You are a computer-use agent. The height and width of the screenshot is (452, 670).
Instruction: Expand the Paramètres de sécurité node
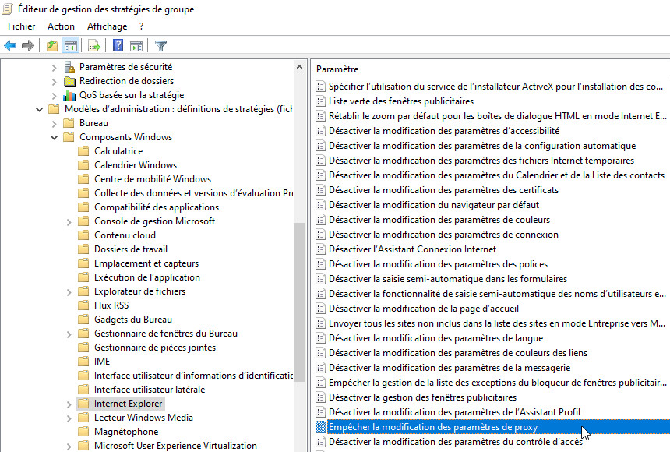click(54, 67)
